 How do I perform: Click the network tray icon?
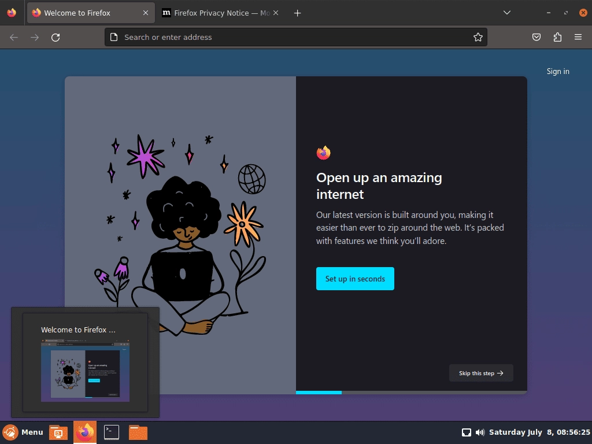pos(467,432)
